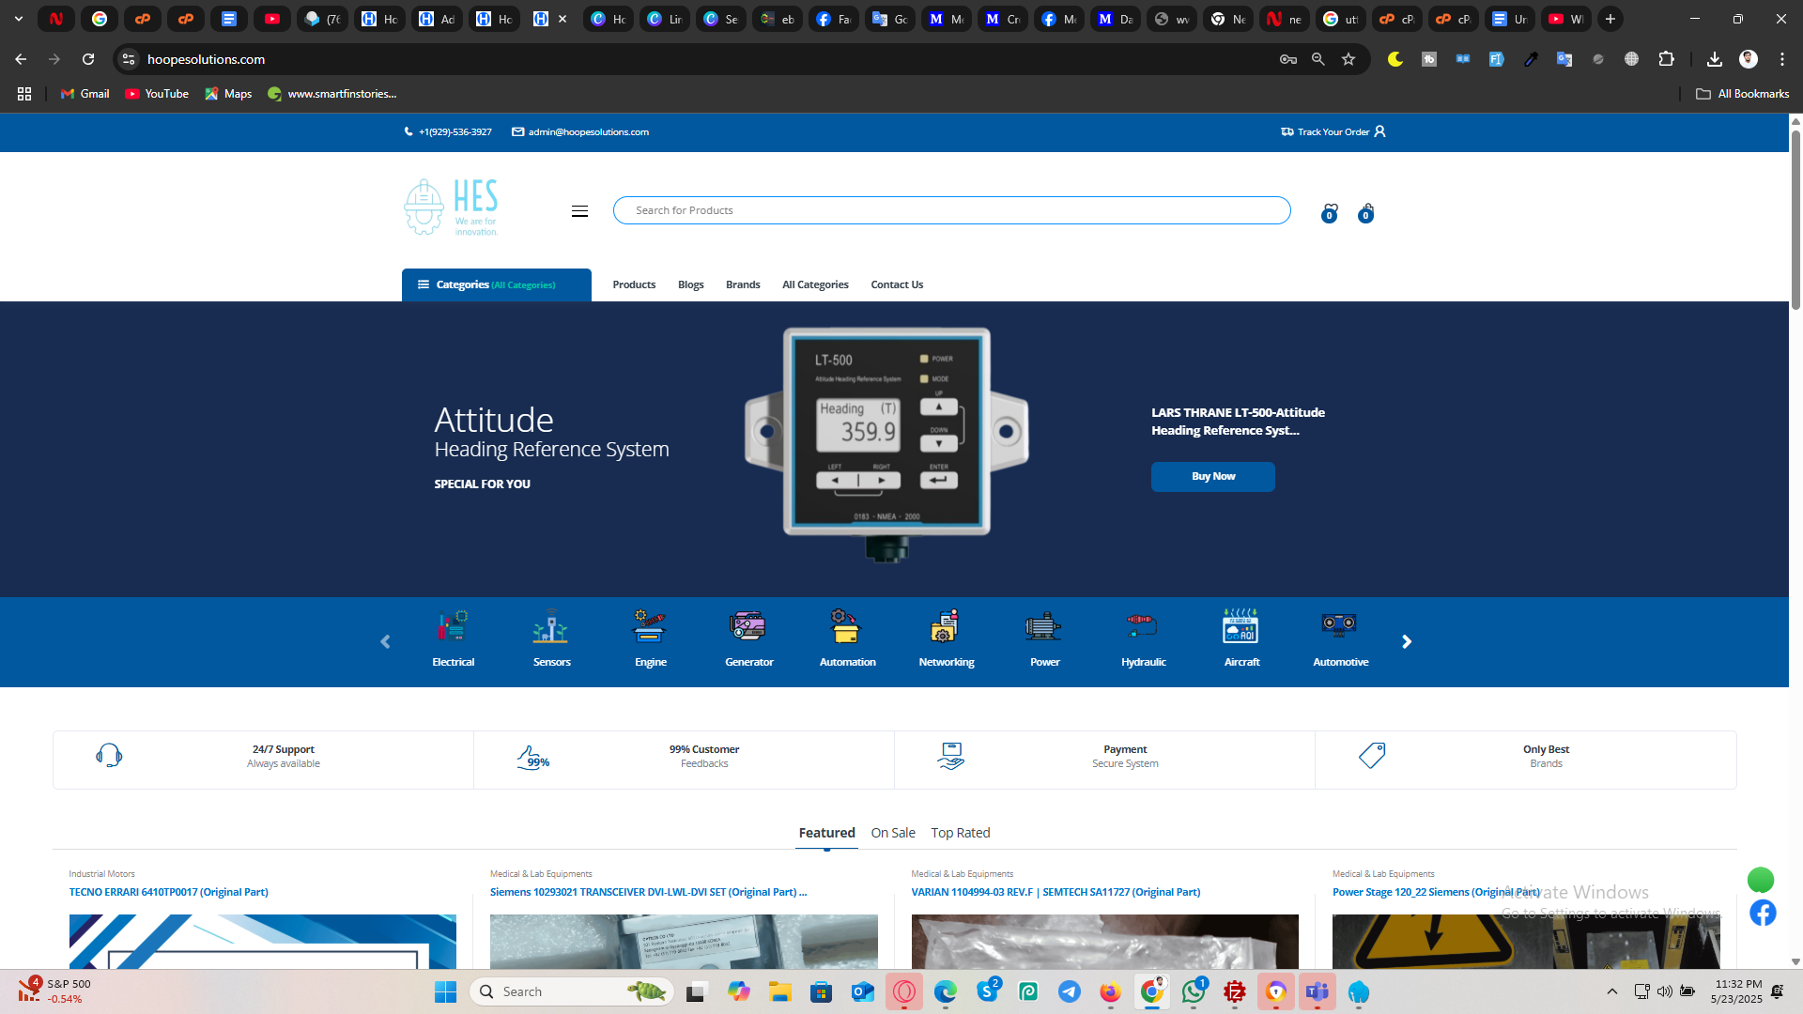Click the browser reload button
1803x1014 pixels.
pos(88,59)
